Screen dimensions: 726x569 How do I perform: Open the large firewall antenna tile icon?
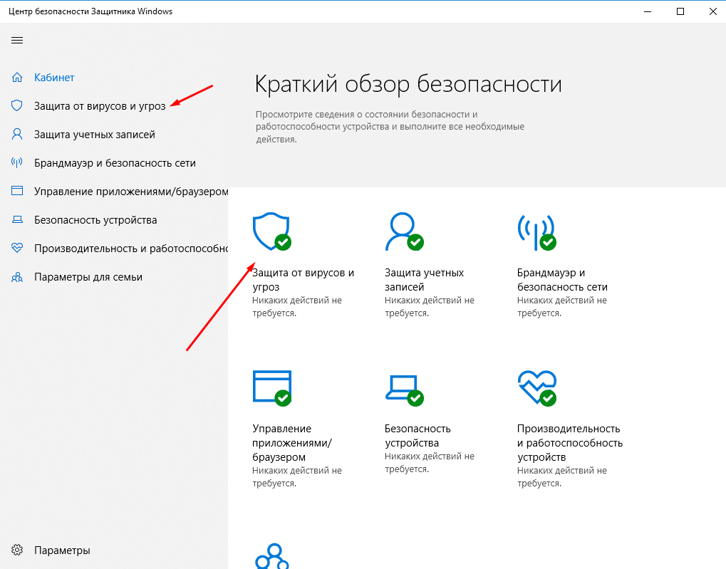pyautogui.click(x=536, y=232)
